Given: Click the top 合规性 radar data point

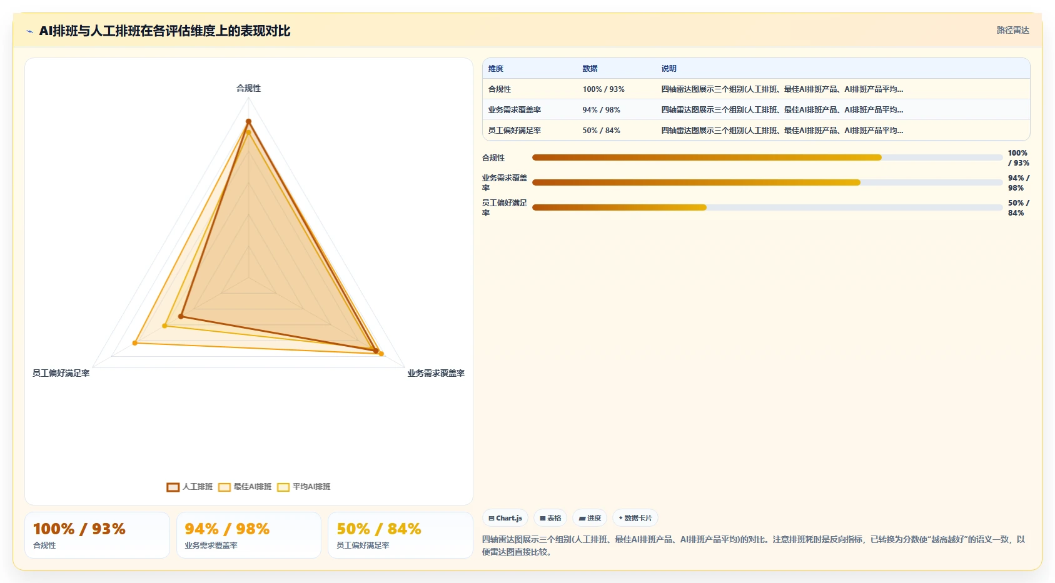Looking at the screenshot, I should point(248,121).
